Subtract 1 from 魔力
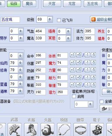This screenshot has height=136, width=112. tap(87, 62)
